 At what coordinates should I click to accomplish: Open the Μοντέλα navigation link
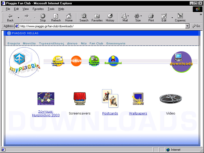click(29, 43)
